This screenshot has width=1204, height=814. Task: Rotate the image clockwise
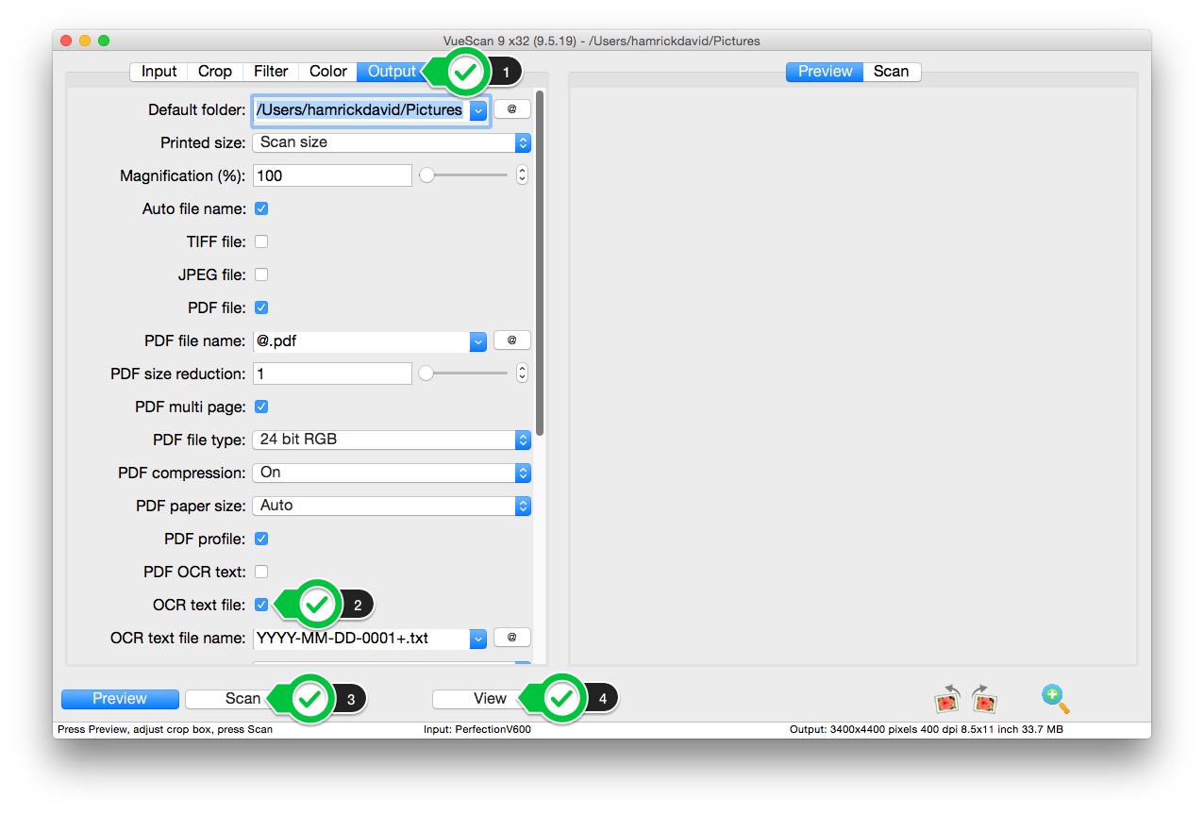tap(985, 700)
